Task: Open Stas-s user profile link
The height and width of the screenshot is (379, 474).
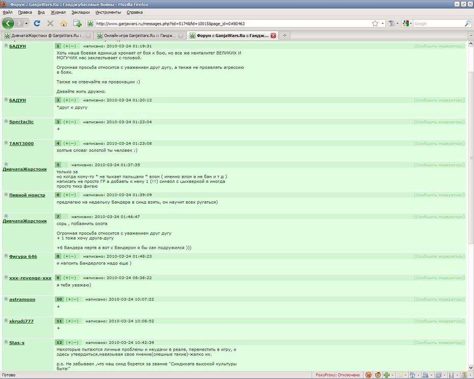Action: [17, 343]
